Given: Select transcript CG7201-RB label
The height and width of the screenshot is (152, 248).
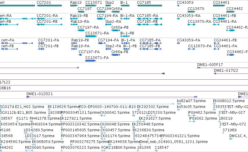Looking at the screenshot, I should [47, 21].
